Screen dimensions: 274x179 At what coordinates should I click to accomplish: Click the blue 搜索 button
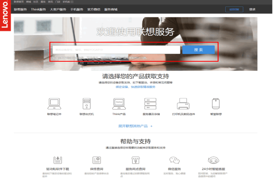click(x=198, y=50)
